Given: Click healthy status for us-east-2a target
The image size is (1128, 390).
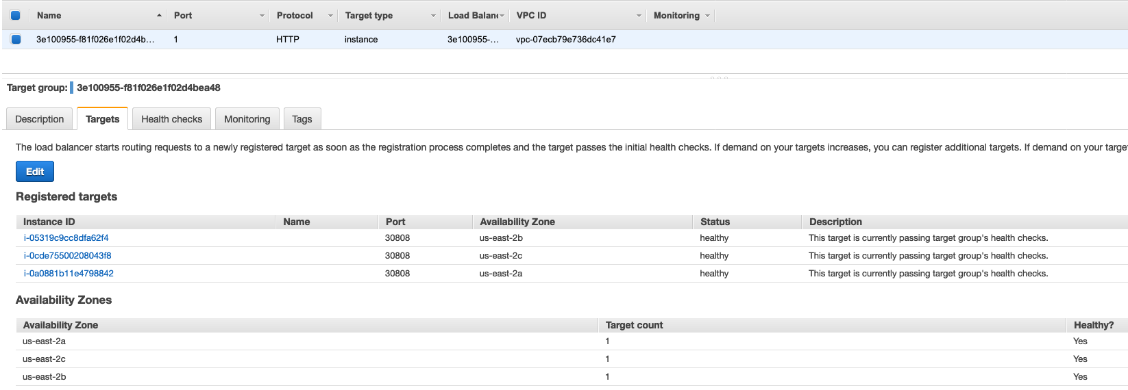Looking at the screenshot, I should point(714,274).
